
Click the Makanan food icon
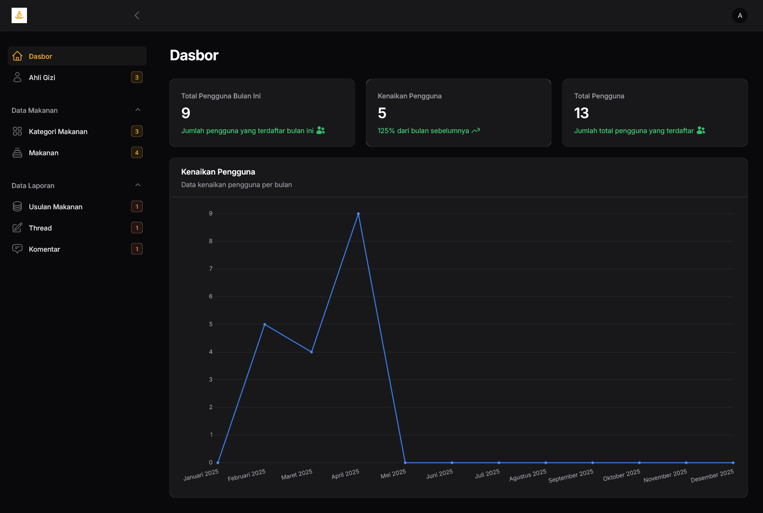click(17, 152)
